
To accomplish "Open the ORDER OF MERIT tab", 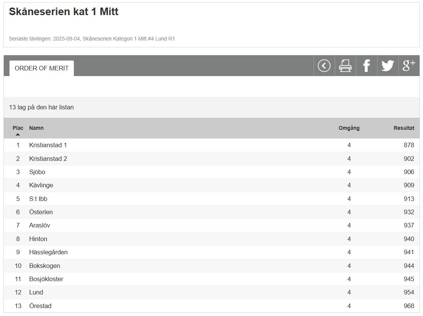I will point(42,68).
